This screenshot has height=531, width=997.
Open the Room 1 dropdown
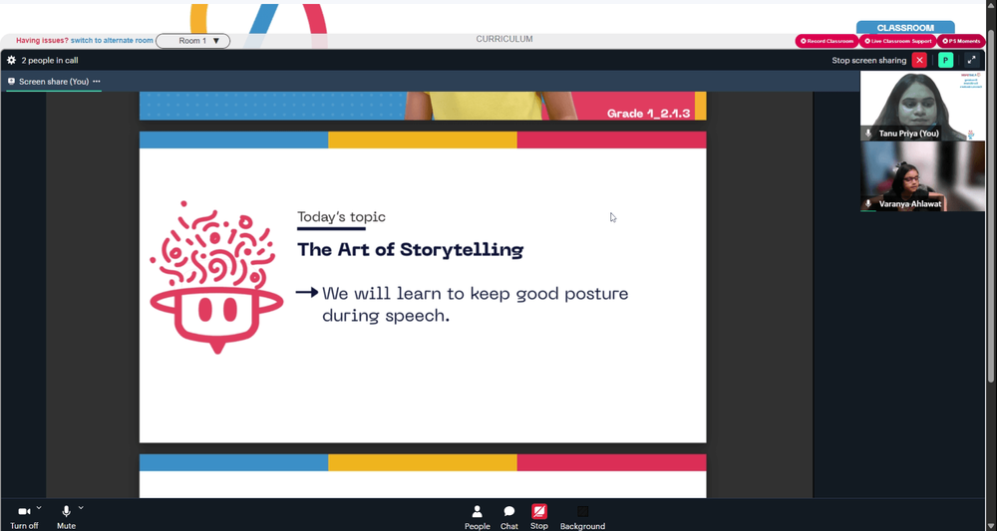(x=192, y=41)
